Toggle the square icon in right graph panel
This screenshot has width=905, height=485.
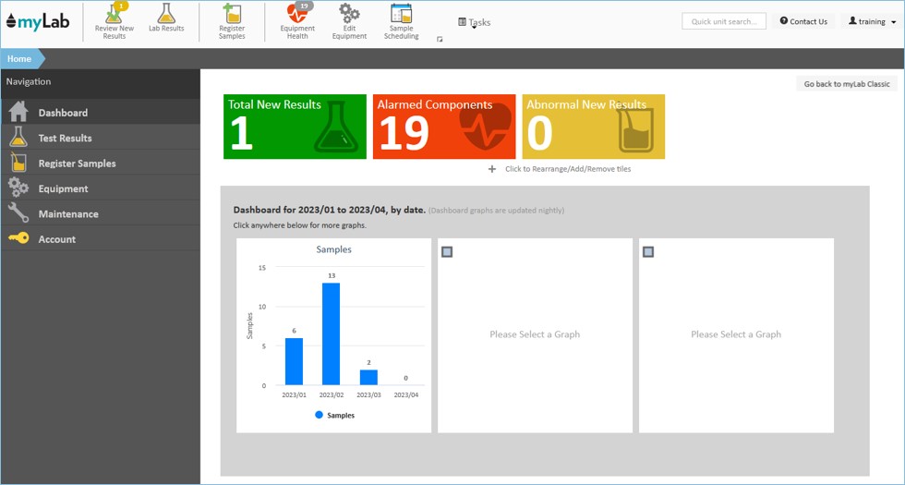648,251
